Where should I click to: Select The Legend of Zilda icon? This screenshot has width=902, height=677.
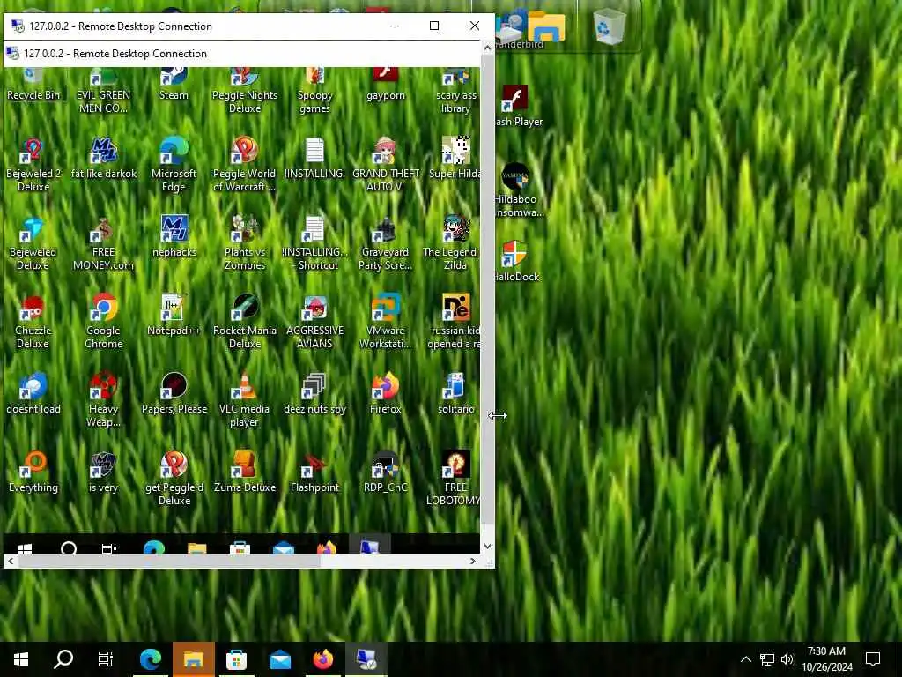(x=451, y=243)
